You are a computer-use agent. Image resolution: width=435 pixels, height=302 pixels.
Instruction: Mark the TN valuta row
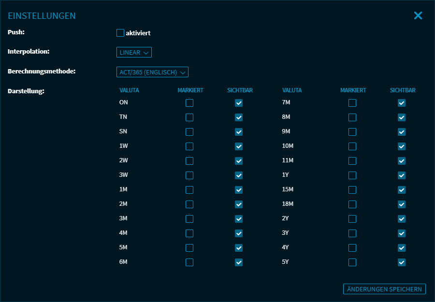tap(189, 117)
